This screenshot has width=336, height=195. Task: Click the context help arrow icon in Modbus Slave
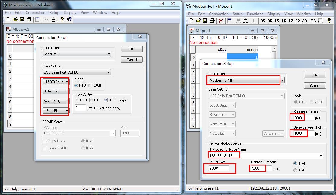point(69,19)
